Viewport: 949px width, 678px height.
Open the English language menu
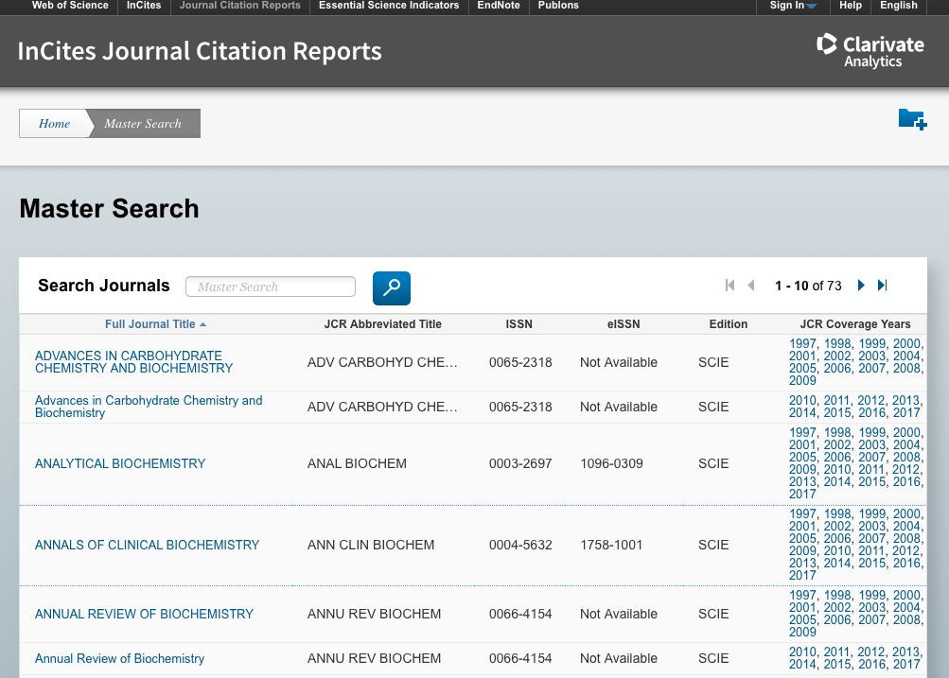pyautogui.click(x=898, y=6)
